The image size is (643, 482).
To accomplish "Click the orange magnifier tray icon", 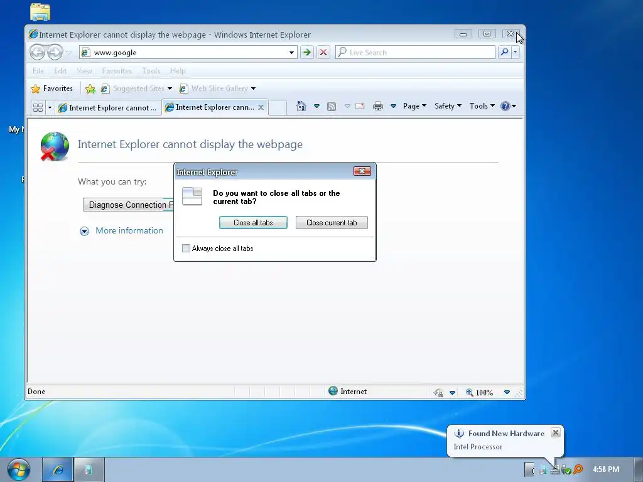I will (x=578, y=469).
